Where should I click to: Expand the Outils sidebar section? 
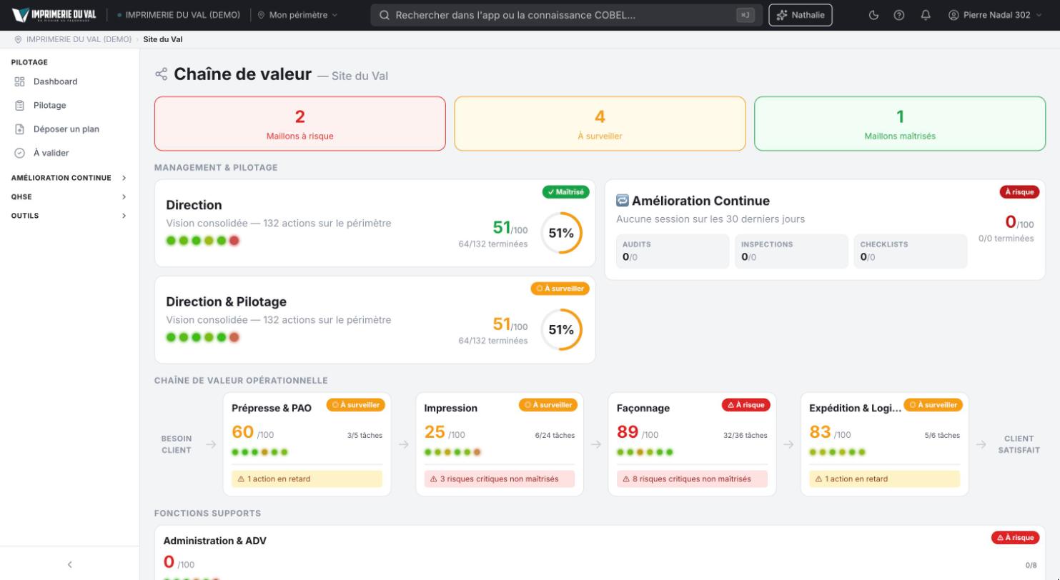69,216
